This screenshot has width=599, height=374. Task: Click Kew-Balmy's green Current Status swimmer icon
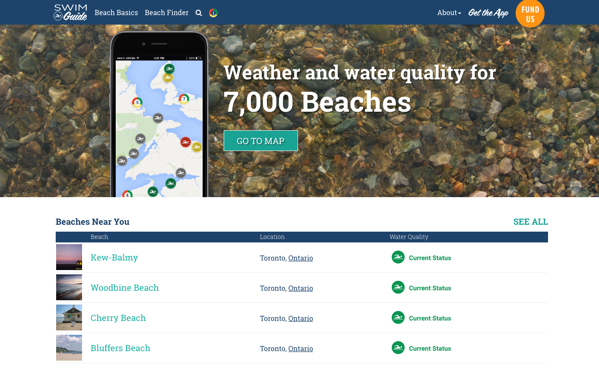click(x=398, y=257)
